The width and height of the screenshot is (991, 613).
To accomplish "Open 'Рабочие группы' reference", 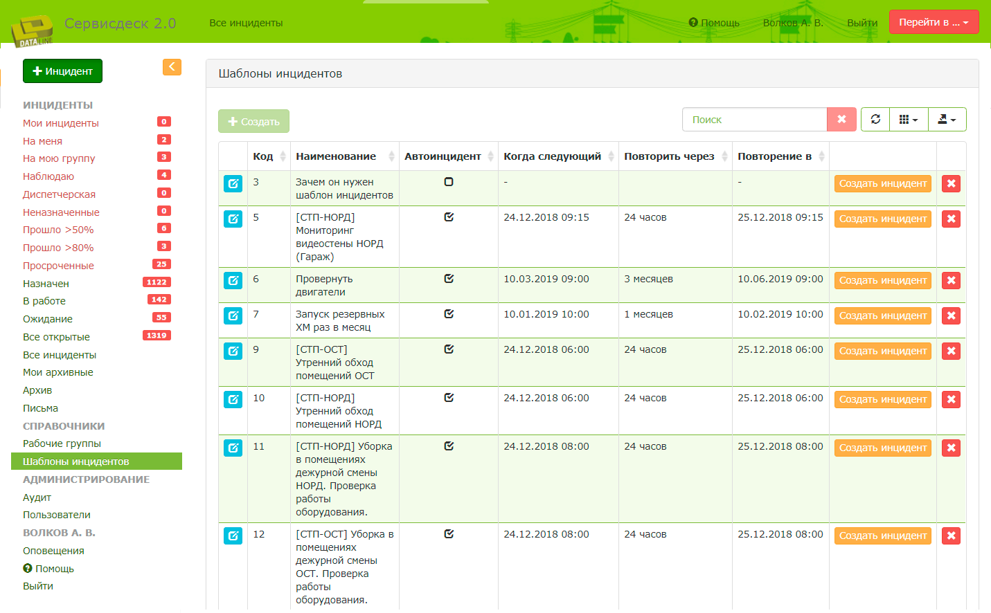I will (62, 443).
